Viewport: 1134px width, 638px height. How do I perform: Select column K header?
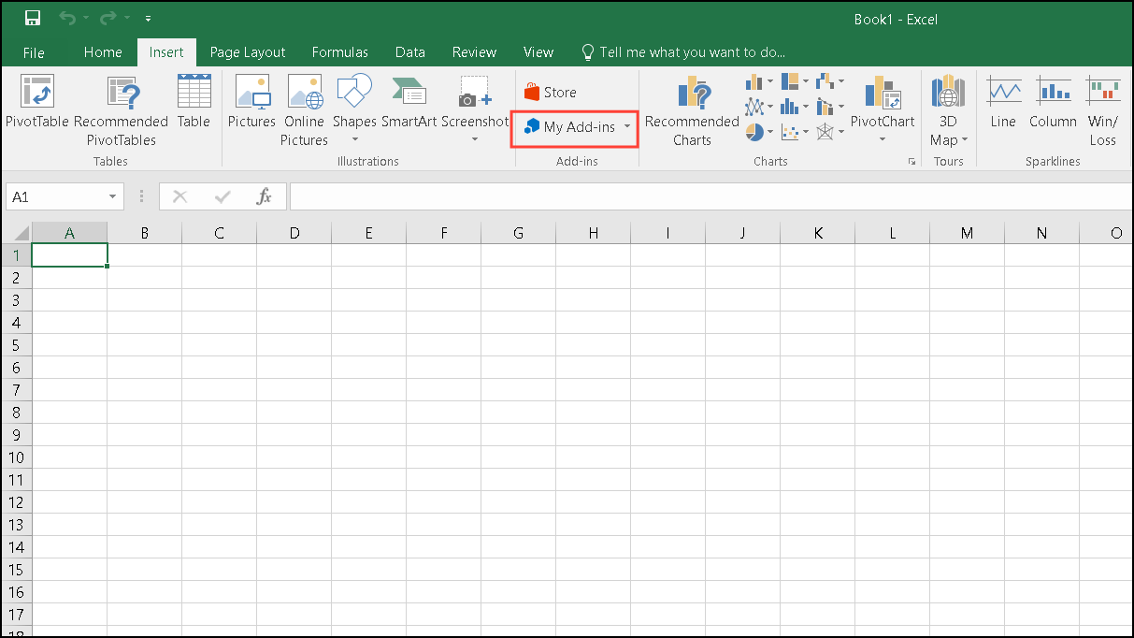[x=817, y=233]
